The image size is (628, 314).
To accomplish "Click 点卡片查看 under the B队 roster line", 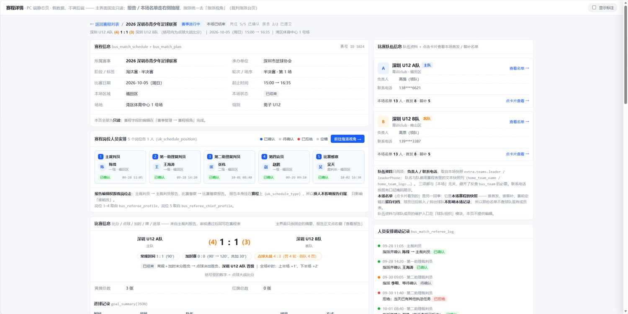I will click(x=517, y=154).
